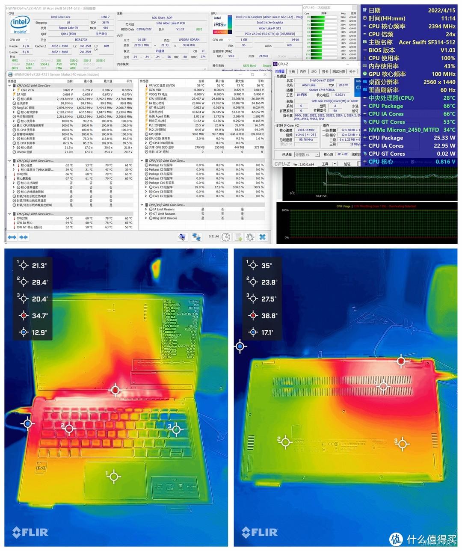
Task: Select the CPU GT 核心 (图形) temperature row
Action: coord(71,227)
